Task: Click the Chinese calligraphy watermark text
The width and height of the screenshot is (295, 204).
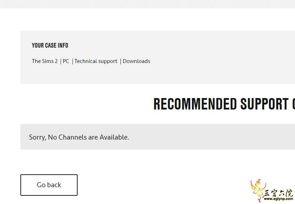Action: (279, 193)
